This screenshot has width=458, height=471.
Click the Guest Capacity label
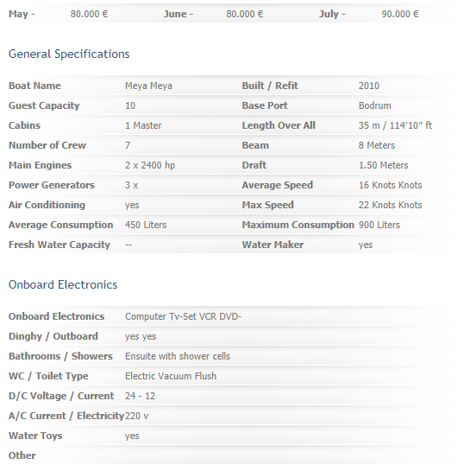44,105
